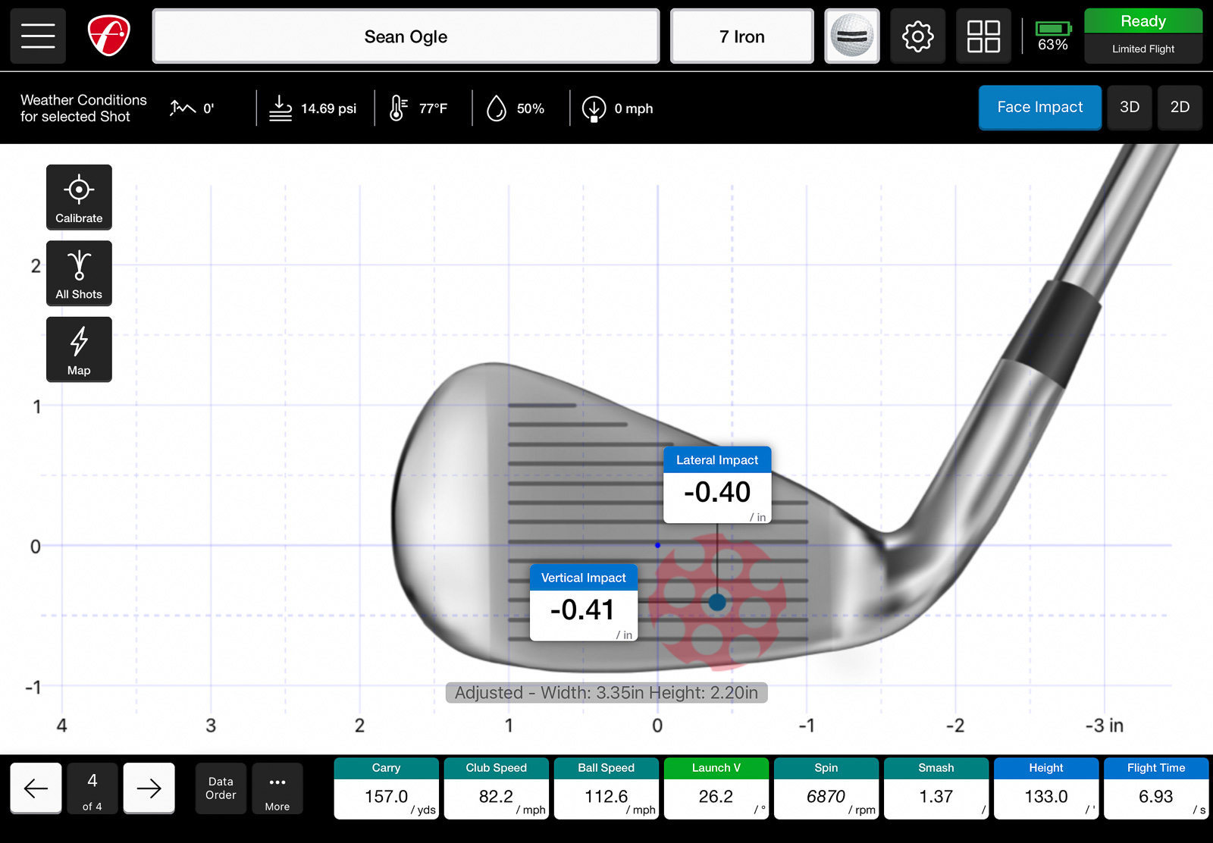
Task: Go to previous shot with left arrow
Action: tap(36, 788)
